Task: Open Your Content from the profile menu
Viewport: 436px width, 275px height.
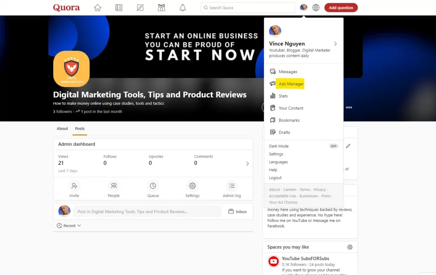Action: click(x=304, y=108)
